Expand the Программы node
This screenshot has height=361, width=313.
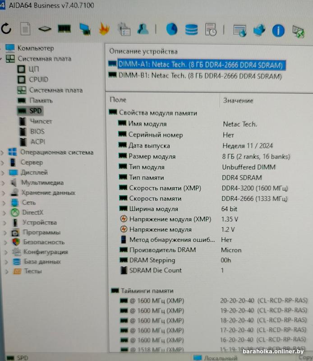point(5,232)
